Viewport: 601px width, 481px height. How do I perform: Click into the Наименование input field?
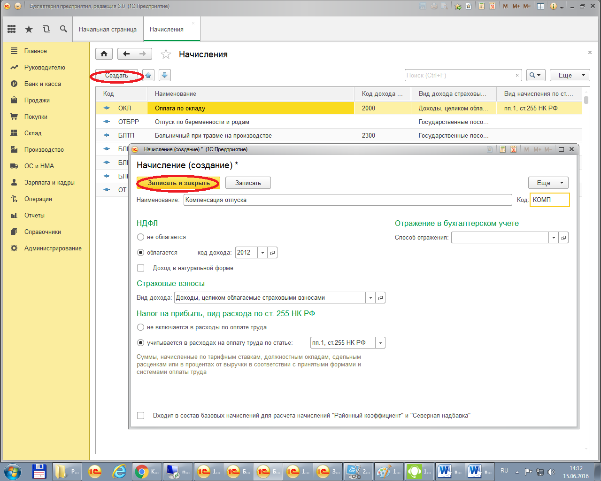point(347,200)
